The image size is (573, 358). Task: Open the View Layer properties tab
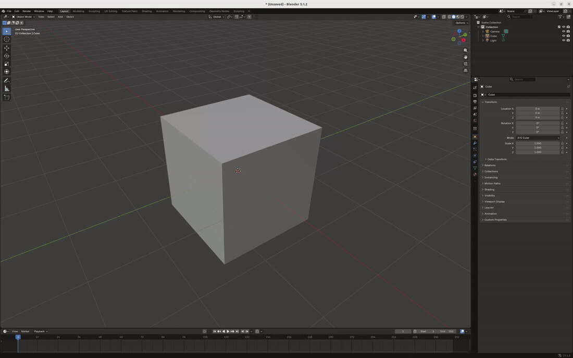pyautogui.click(x=475, y=108)
